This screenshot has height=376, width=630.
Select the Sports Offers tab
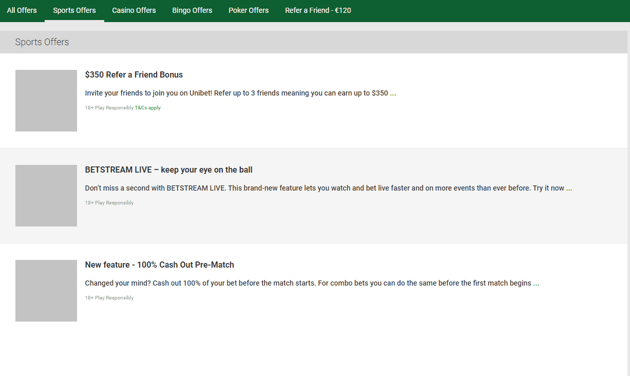[x=74, y=10]
